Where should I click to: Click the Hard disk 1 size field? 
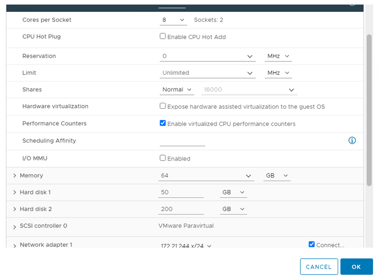(x=181, y=192)
